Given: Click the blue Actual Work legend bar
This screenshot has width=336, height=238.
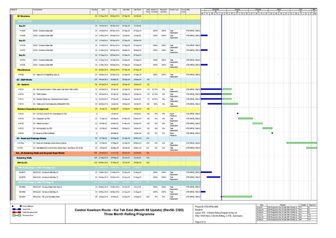Looking at the screenshot, I should [x=17, y=209].
